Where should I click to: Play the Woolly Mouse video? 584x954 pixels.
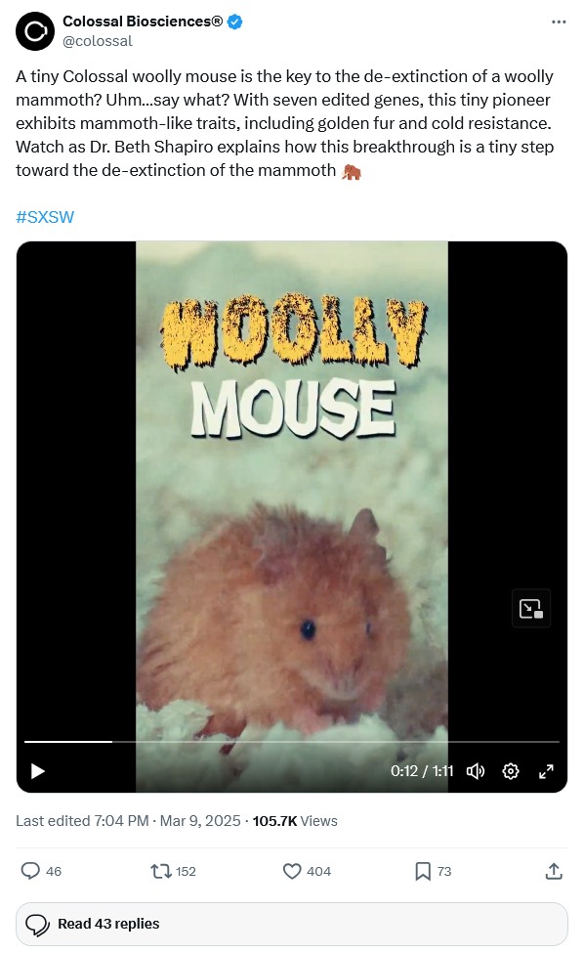point(38,771)
